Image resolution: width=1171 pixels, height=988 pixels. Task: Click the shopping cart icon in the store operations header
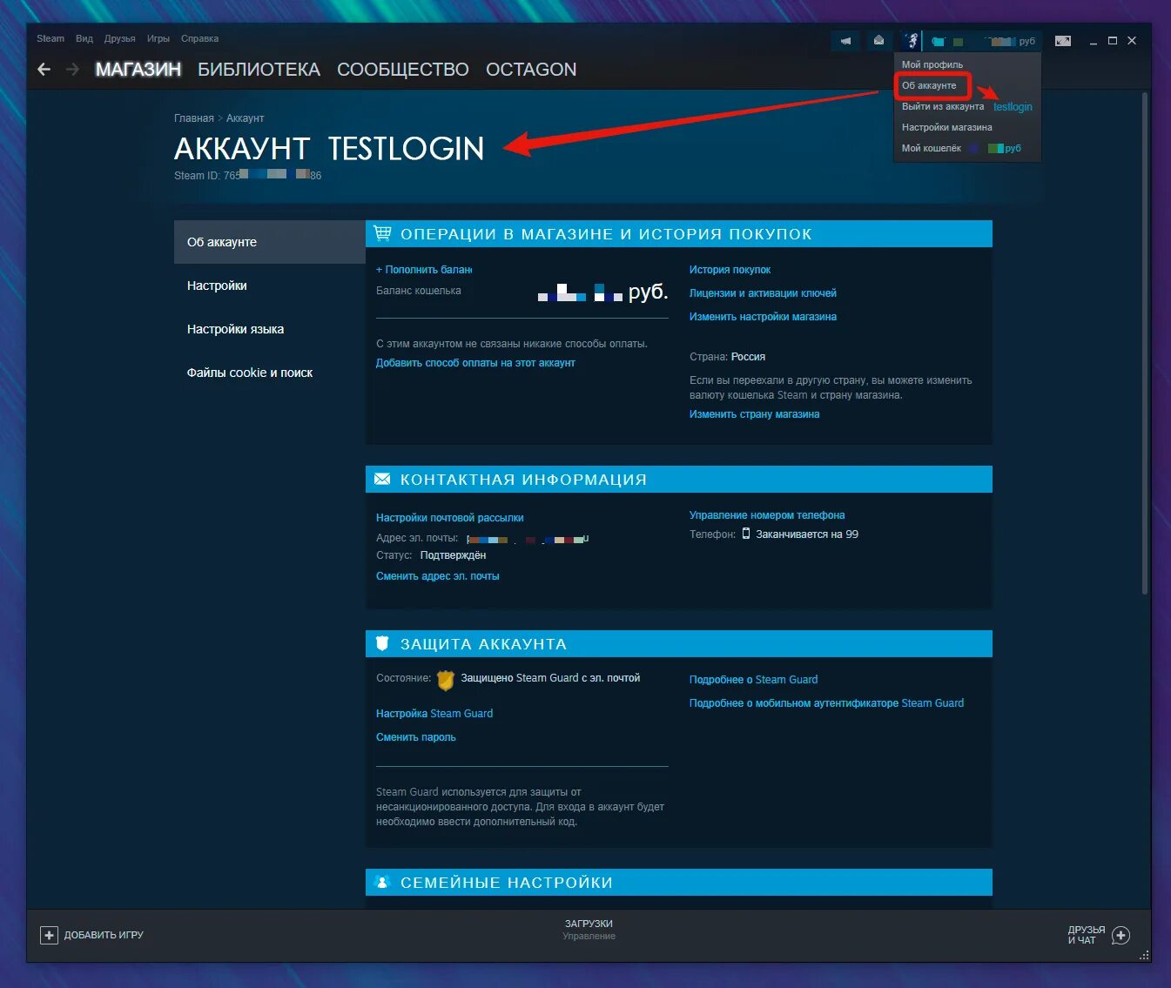pos(382,233)
